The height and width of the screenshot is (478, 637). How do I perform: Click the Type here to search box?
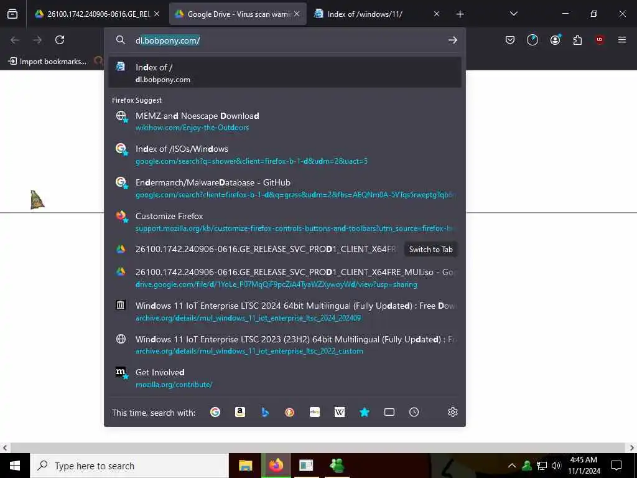click(x=129, y=466)
